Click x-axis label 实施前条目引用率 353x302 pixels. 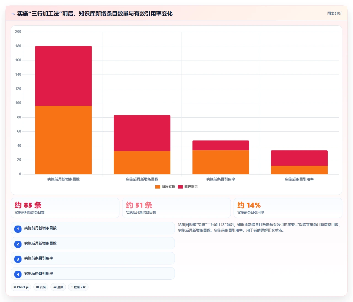[221, 179]
